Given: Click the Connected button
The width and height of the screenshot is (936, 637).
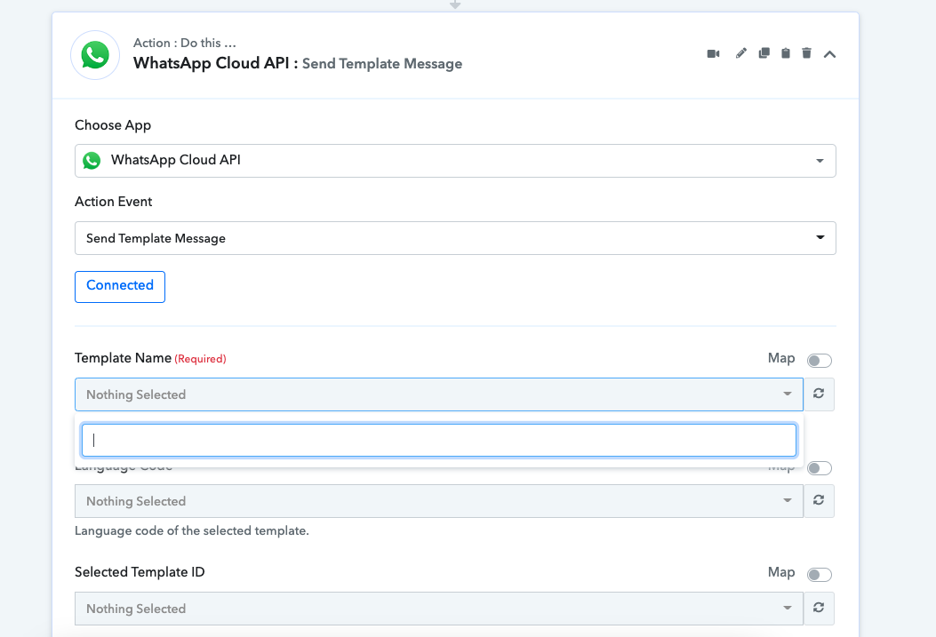Looking at the screenshot, I should click(x=120, y=287).
